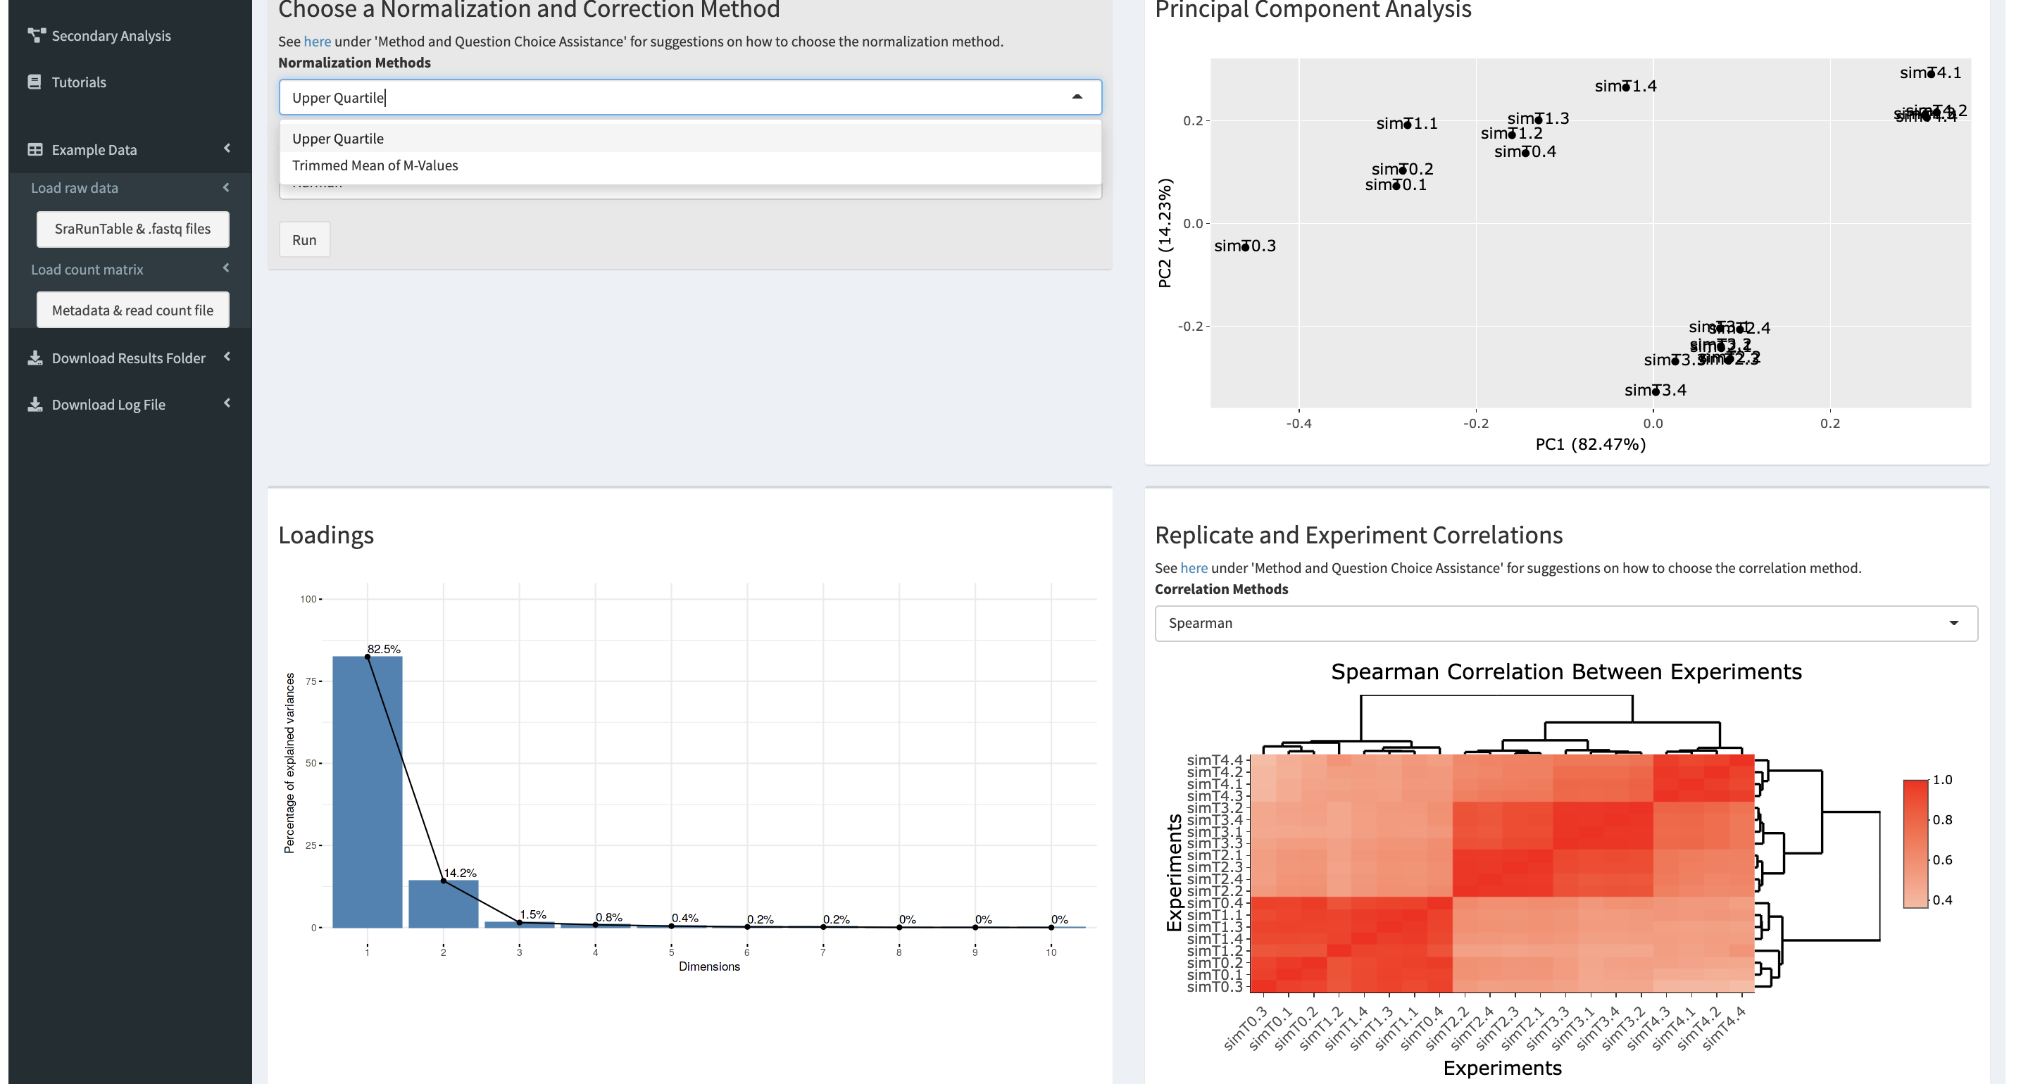Click the Tutorials book icon
Viewport: 2021px width, 1084px height.
pos(35,82)
